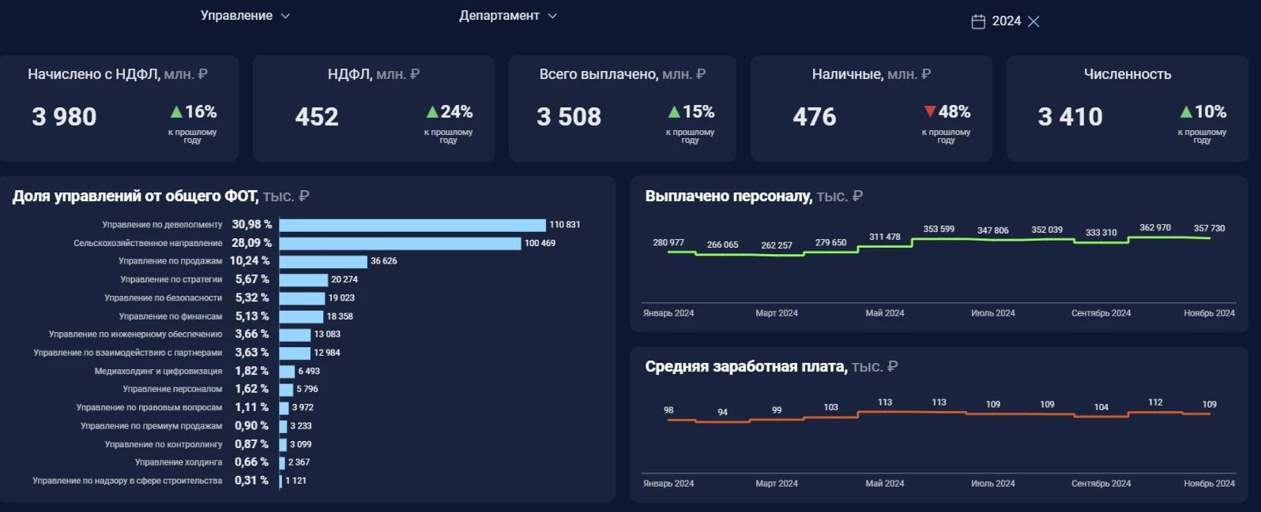Open the Департамент dropdown filter

point(508,16)
